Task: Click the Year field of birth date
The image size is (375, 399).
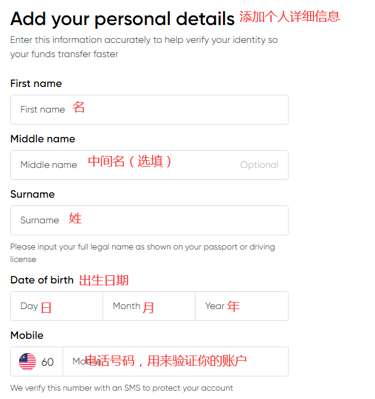Action: pyautogui.click(x=241, y=306)
